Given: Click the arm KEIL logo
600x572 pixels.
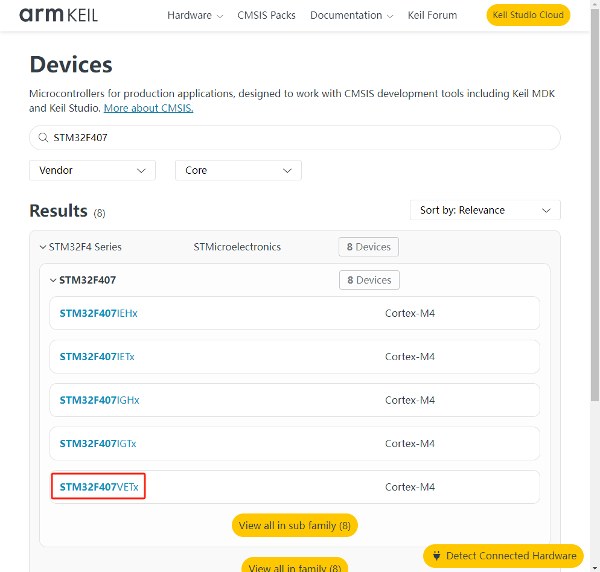Looking at the screenshot, I should click(59, 15).
